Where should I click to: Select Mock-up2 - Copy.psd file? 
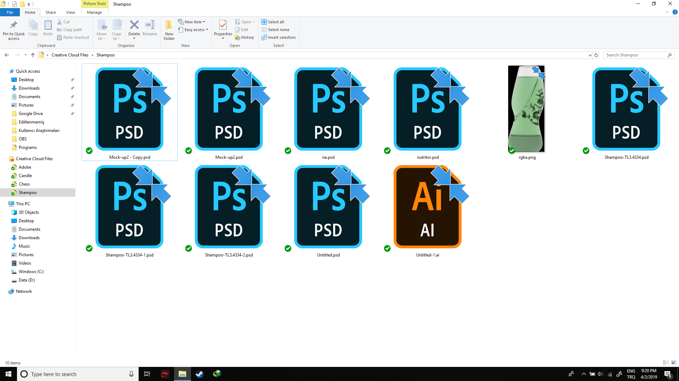[129, 112]
